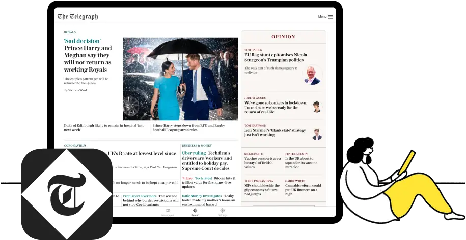The width and height of the screenshot is (466, 240).
Task: Open Fraser Nelson vaccine miracle piece
Action: 301,163
